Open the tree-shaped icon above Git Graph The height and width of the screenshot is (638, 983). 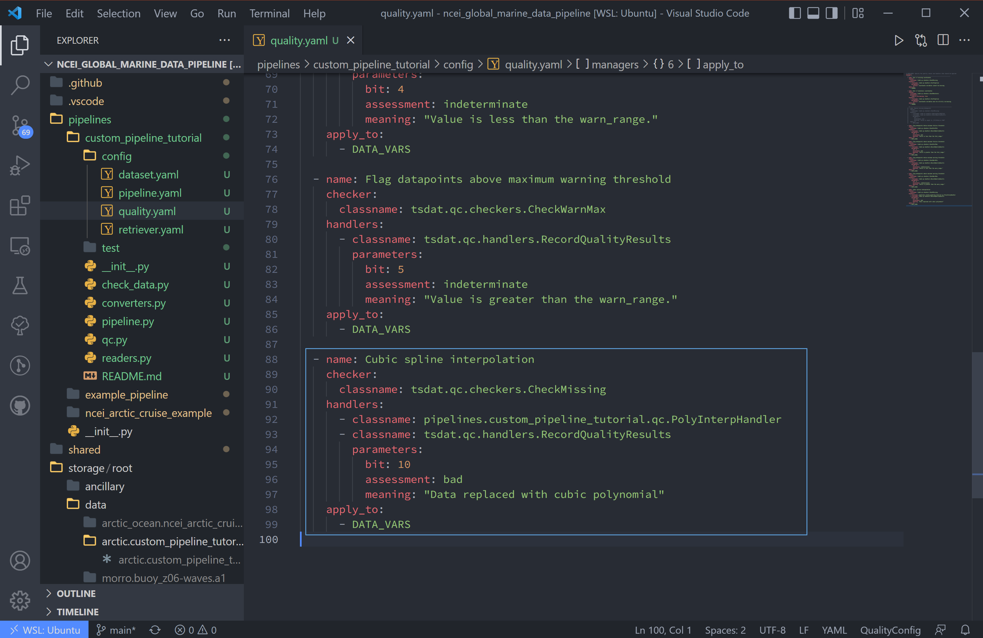19,325
